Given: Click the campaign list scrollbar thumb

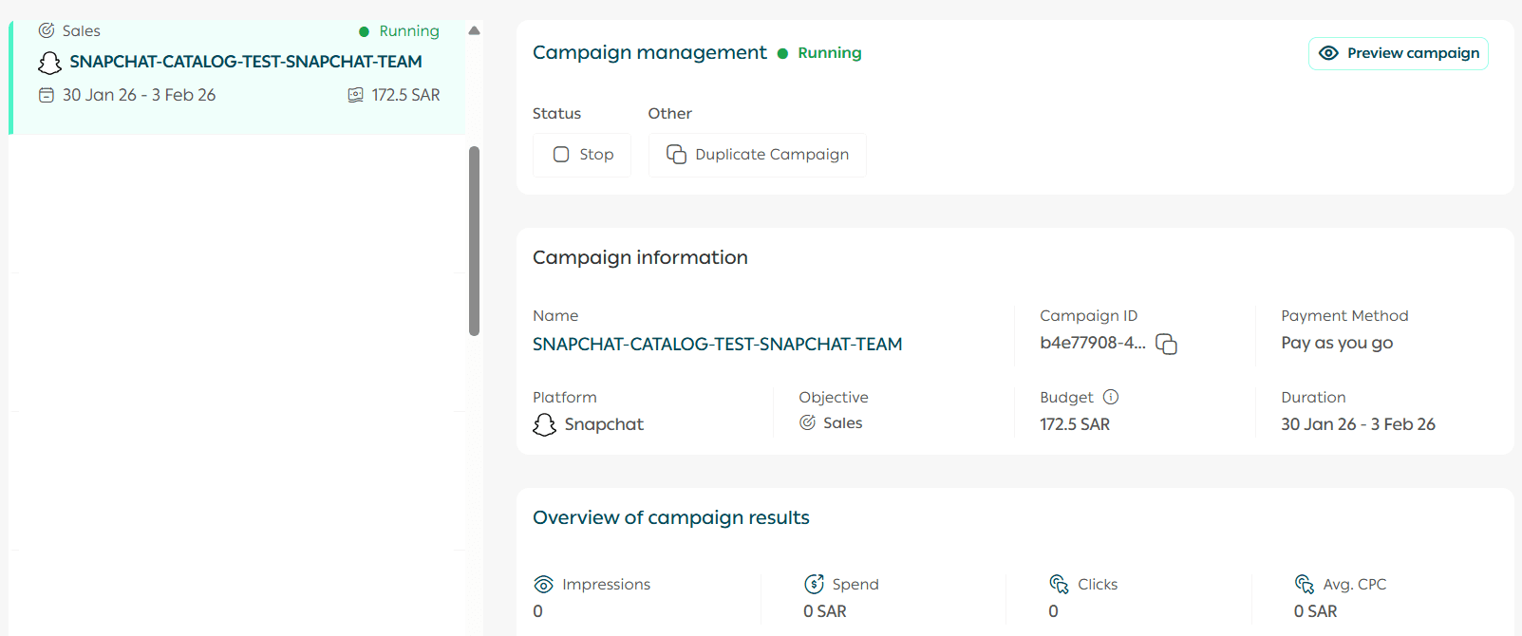Looking at the screenshot, I should pos(474,240).
